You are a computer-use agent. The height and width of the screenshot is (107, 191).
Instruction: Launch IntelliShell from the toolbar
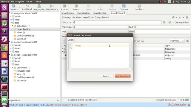(27, 7)
